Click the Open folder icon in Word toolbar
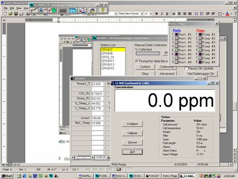 (11, 14)
